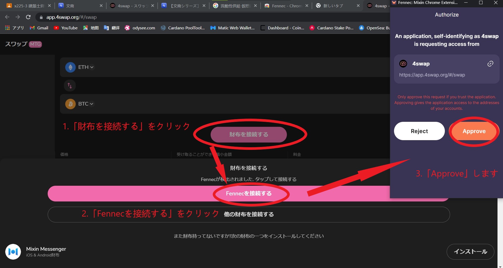The height and width of the screenshot is (268, 503).
Task: Click the インストール button for Mixin Messenger
Action: [470, 251]
